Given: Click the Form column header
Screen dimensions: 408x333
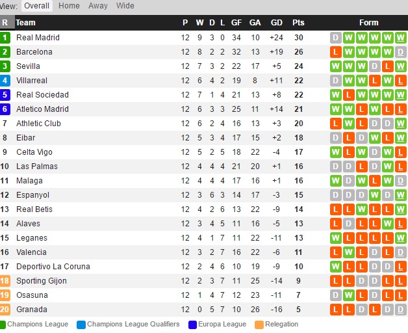Looking at the screenshot, I should click(369, 23).
